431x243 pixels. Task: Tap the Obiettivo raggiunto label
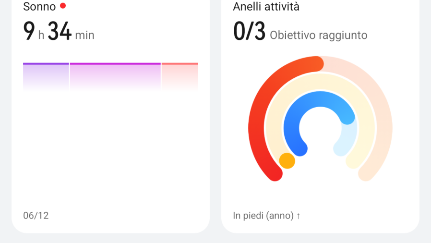(319, 35)
